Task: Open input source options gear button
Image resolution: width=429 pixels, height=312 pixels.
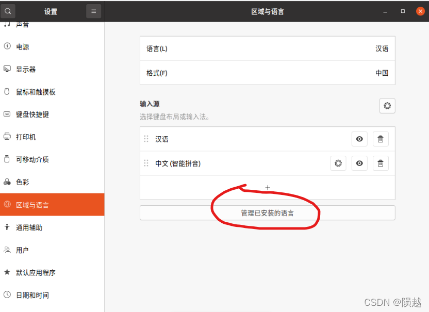Action: click(x=387, y=106)
